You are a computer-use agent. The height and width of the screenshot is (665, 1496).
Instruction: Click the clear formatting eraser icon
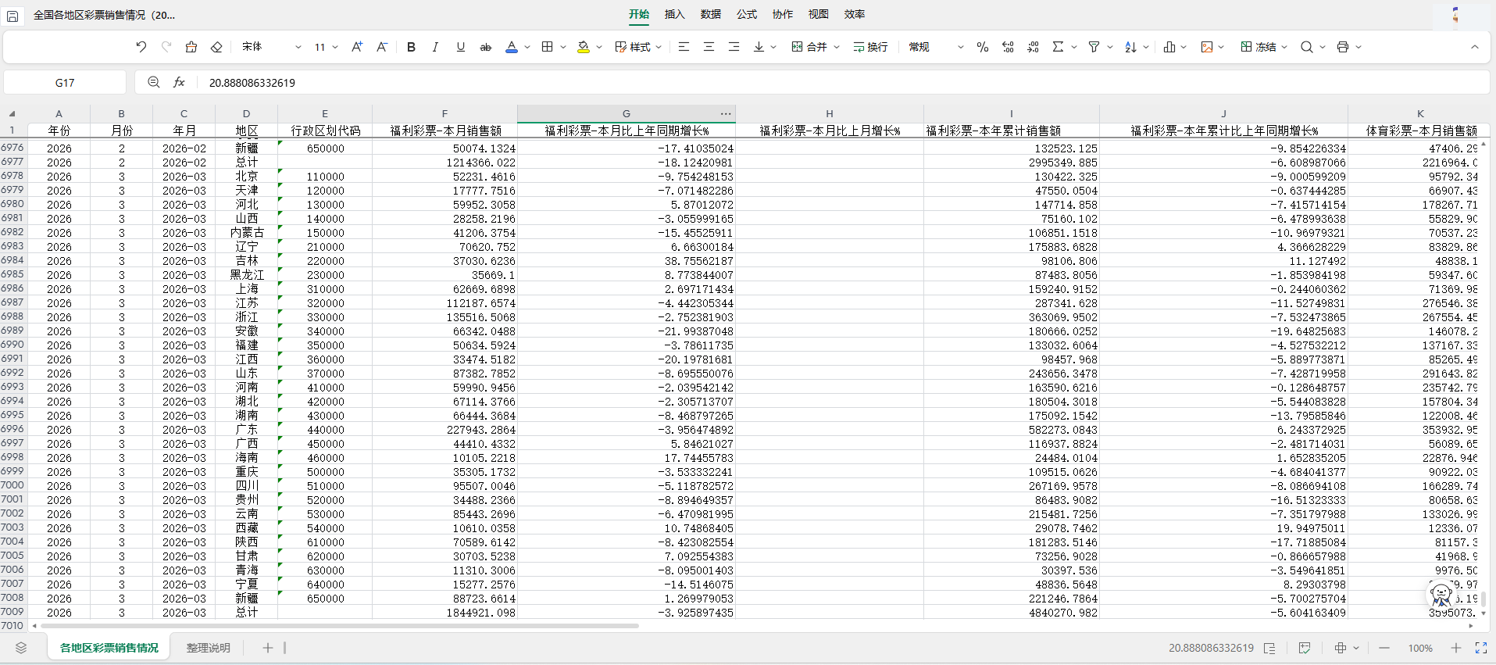216,47
